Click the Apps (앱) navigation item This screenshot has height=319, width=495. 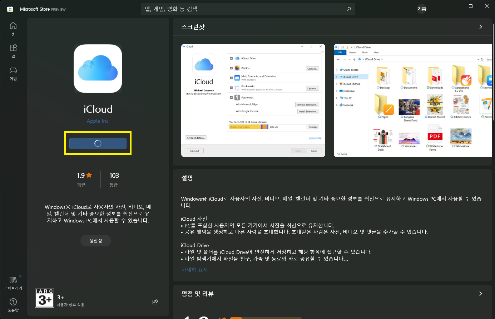[13, 48]
